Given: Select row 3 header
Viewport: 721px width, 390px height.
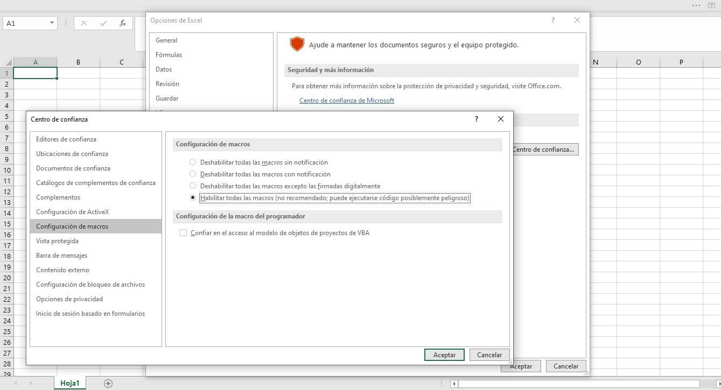Looking at the screenshot, I should pyautogui.click(x=6, y=95).
